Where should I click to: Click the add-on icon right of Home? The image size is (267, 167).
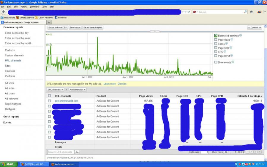[x=259, y=12]
